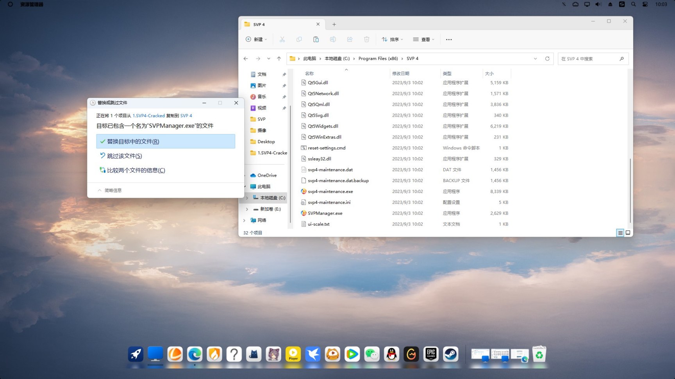Add a new File Explorer tab

[334, 24]
